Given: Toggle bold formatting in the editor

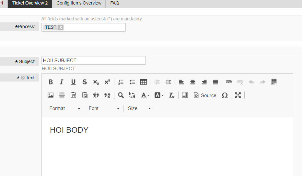Looking at the screenshot, I should [51, 82].
